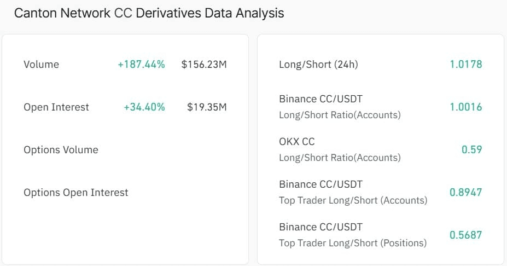Click the $19.35M open interest value
Viewport: 507px width, 266px height.
207,107
